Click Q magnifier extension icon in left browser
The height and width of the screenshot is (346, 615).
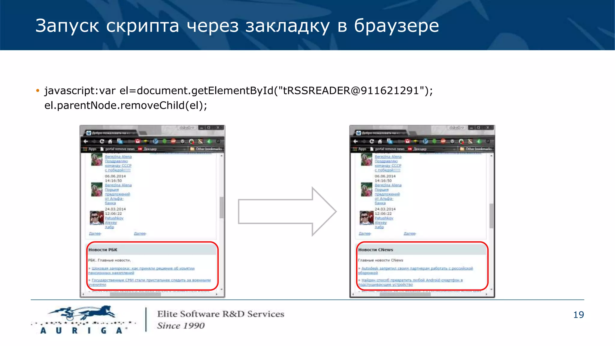point(191,141)
